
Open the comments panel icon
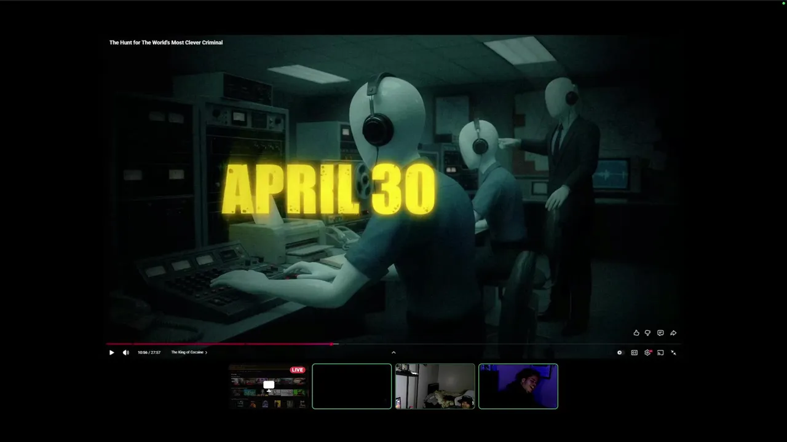tap(660, 333)
